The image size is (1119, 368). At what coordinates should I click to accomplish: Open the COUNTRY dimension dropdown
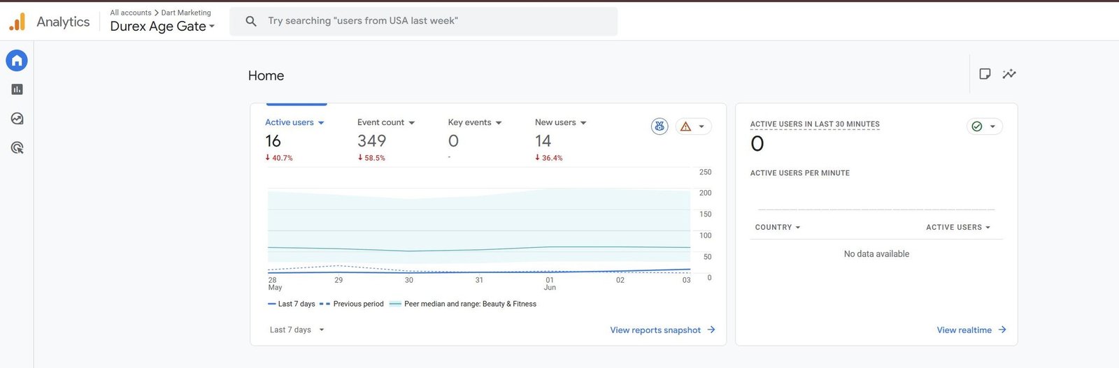(778, 228)
